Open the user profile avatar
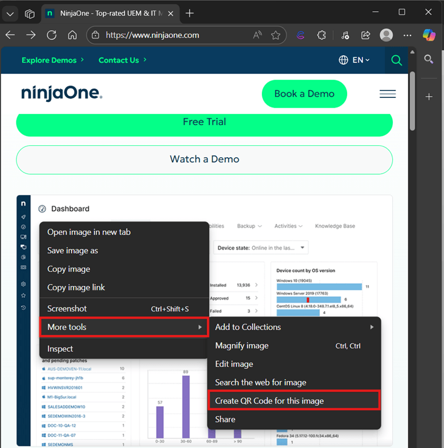The width and height of the screenshot is (444, 448). (x=387, y=35)
